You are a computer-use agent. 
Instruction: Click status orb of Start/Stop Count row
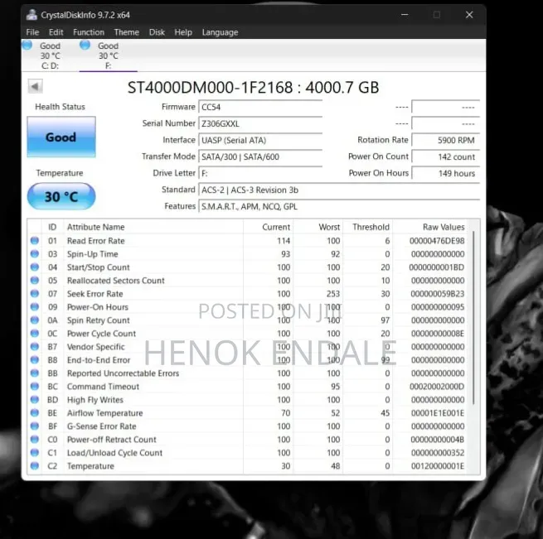(x=35, y=267)
